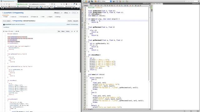Collapse fold marker at getMaximum line 14
The width and height of the screenshot is (200, 112).
click(x=87, y=29)
